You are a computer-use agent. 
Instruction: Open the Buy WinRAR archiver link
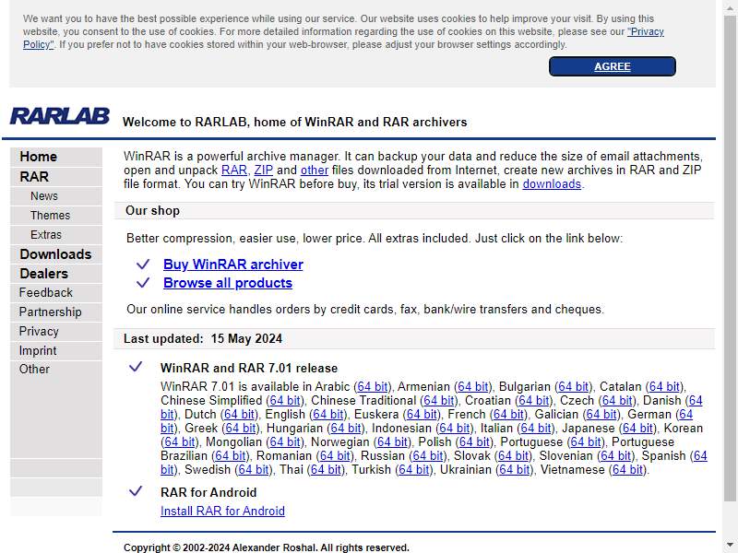click(233, 265)
